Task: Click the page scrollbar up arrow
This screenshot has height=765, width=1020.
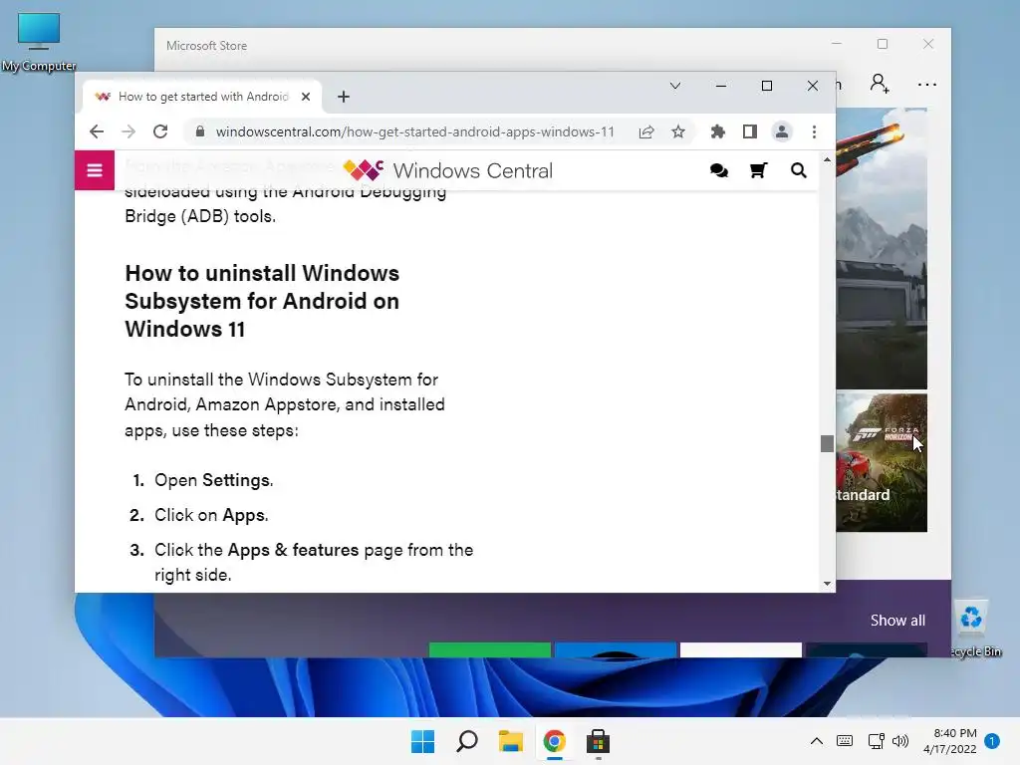Action: click(x=827, y=159)
